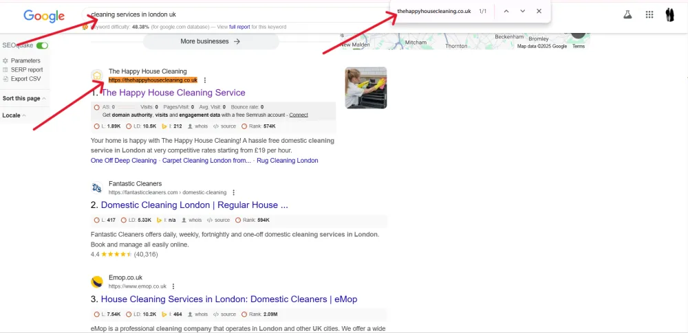This screenshot has height=333, width=688.
Task: Click the L: 417 metric
Action: point(105,220)
